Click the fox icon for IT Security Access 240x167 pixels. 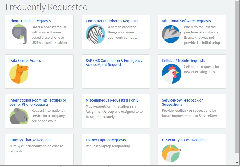click(x=171, y=153)
